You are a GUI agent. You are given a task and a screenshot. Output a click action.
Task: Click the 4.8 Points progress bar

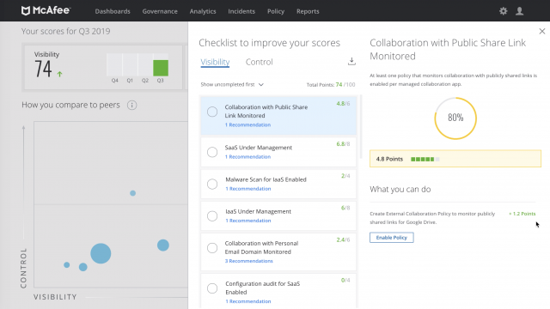425,159
